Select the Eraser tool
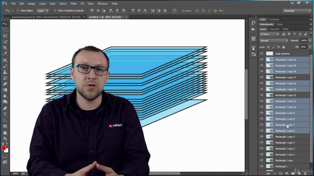 5,84
